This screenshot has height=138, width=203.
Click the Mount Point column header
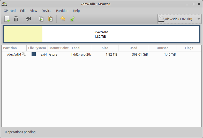pyautogui.click(x=59, y=48)
